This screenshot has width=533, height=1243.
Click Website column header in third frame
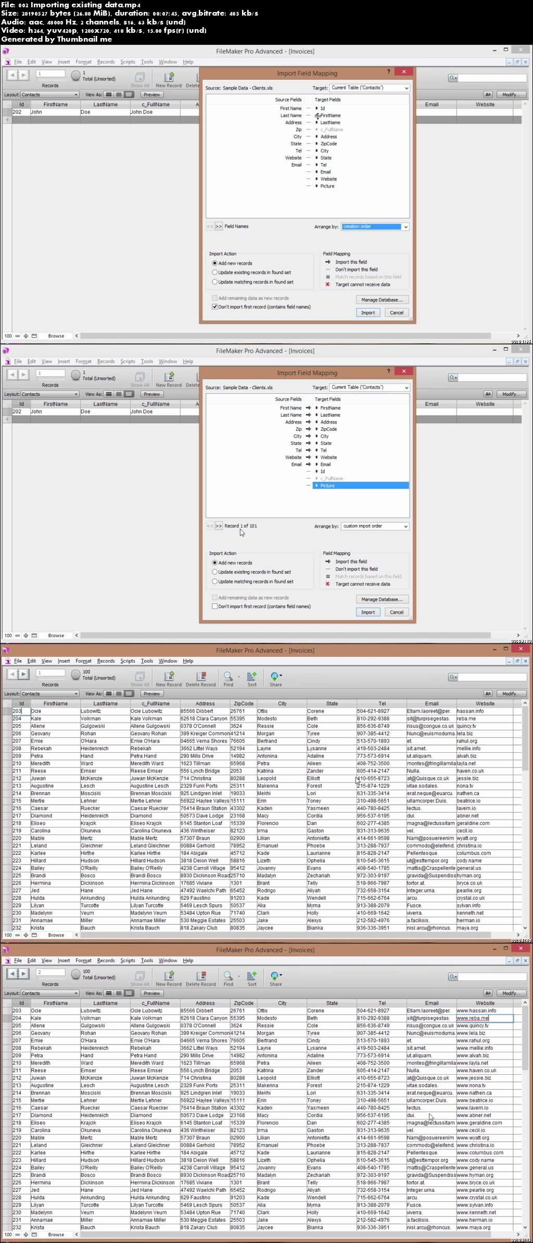click(x=485, y=703)
